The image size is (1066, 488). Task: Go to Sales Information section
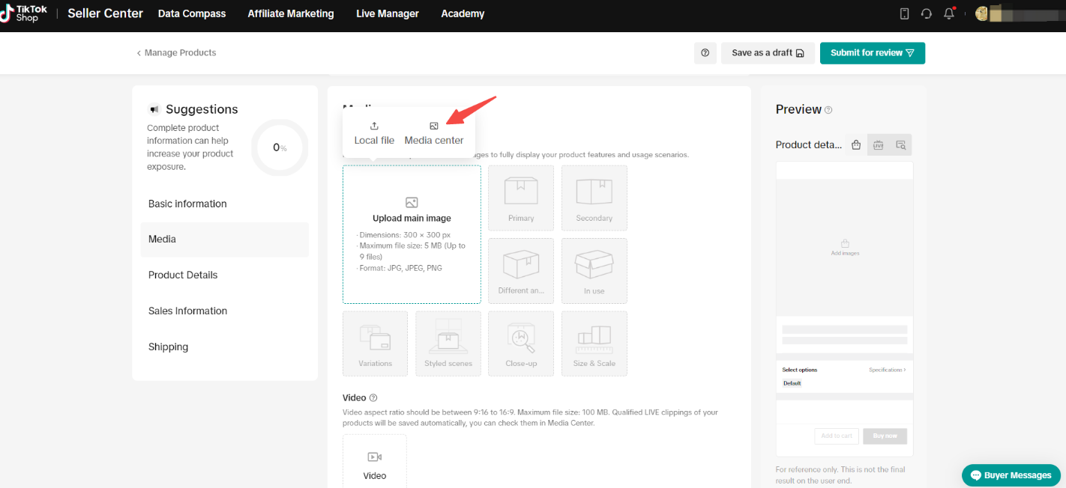click(187, 311)
